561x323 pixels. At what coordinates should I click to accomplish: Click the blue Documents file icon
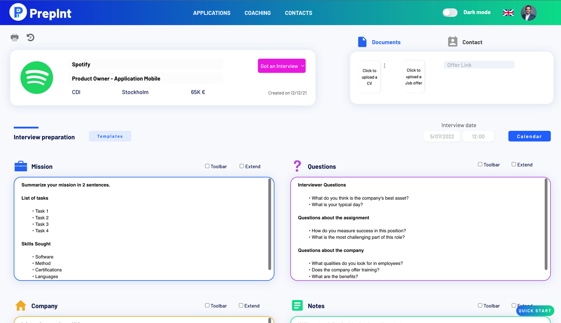click(x=362, y=42)
